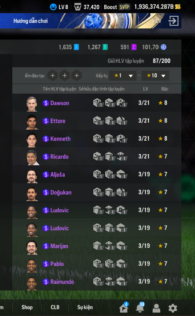Open the CLB tab
195x316 pixels.
[x=55, y=307]
